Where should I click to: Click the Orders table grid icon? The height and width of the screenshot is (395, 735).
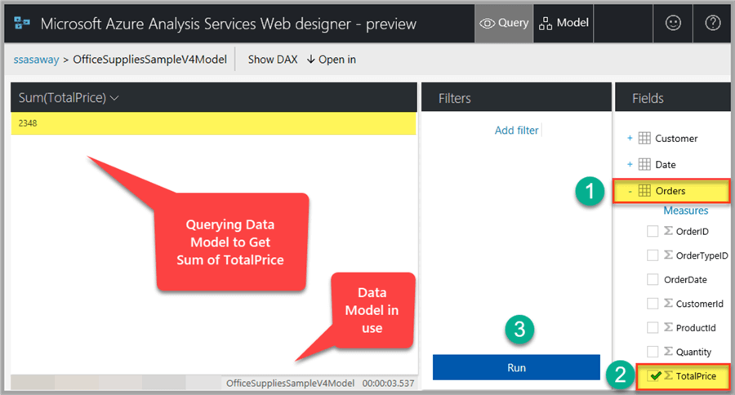(644, 190)
